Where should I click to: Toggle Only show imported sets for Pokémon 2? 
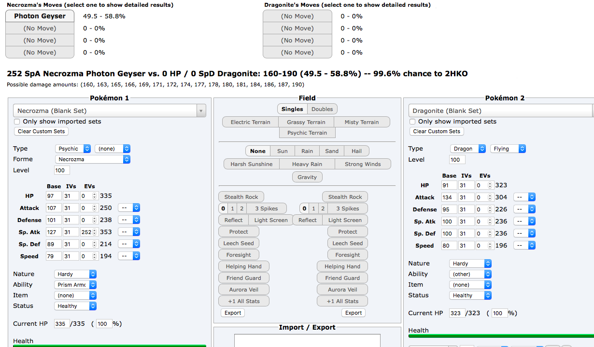[412, 122]
